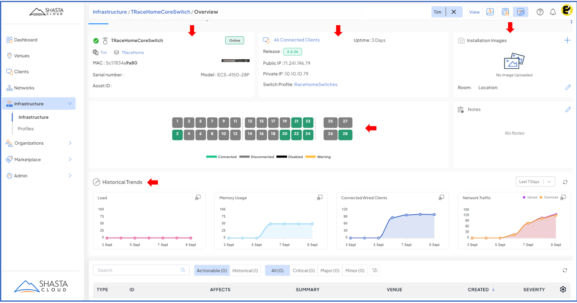The image size is (577, 303).
Task: Filter by Minor (0)
Action: coord(355,271)
